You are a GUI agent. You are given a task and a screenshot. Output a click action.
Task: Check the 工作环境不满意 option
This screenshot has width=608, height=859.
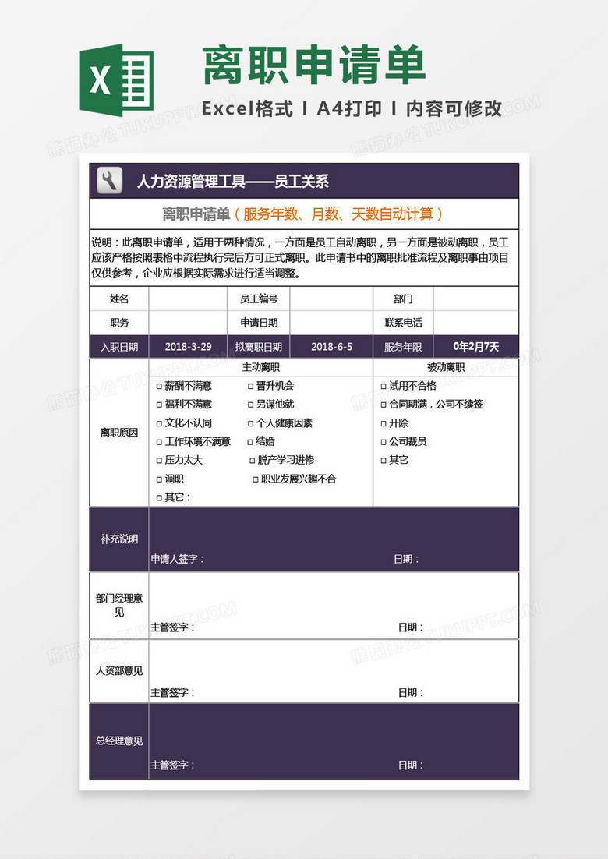[x=159, y=441]
